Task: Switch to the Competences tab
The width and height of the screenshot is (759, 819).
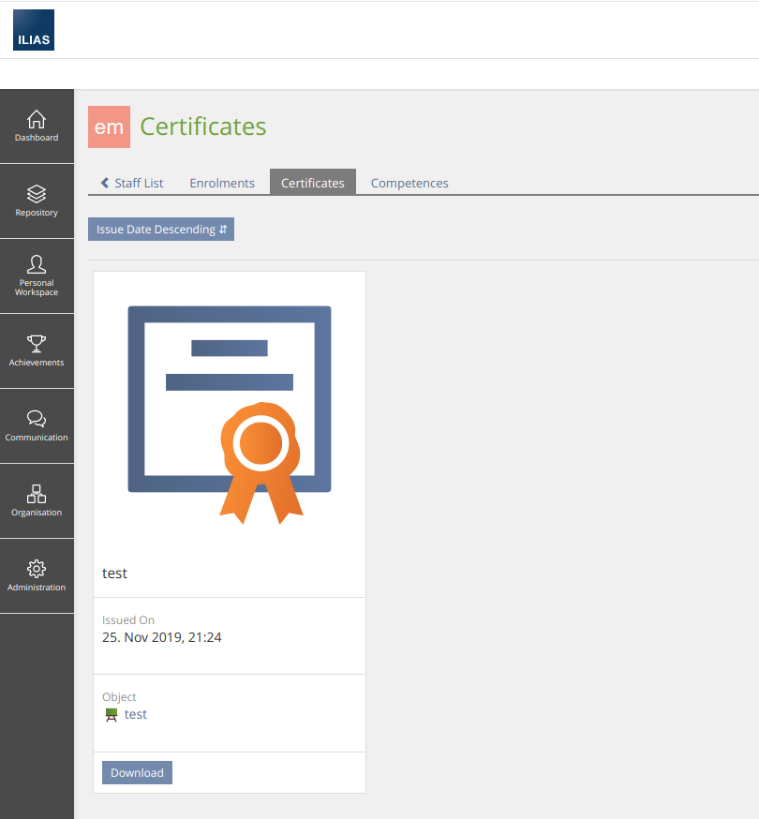Action: tap(409, 183)
